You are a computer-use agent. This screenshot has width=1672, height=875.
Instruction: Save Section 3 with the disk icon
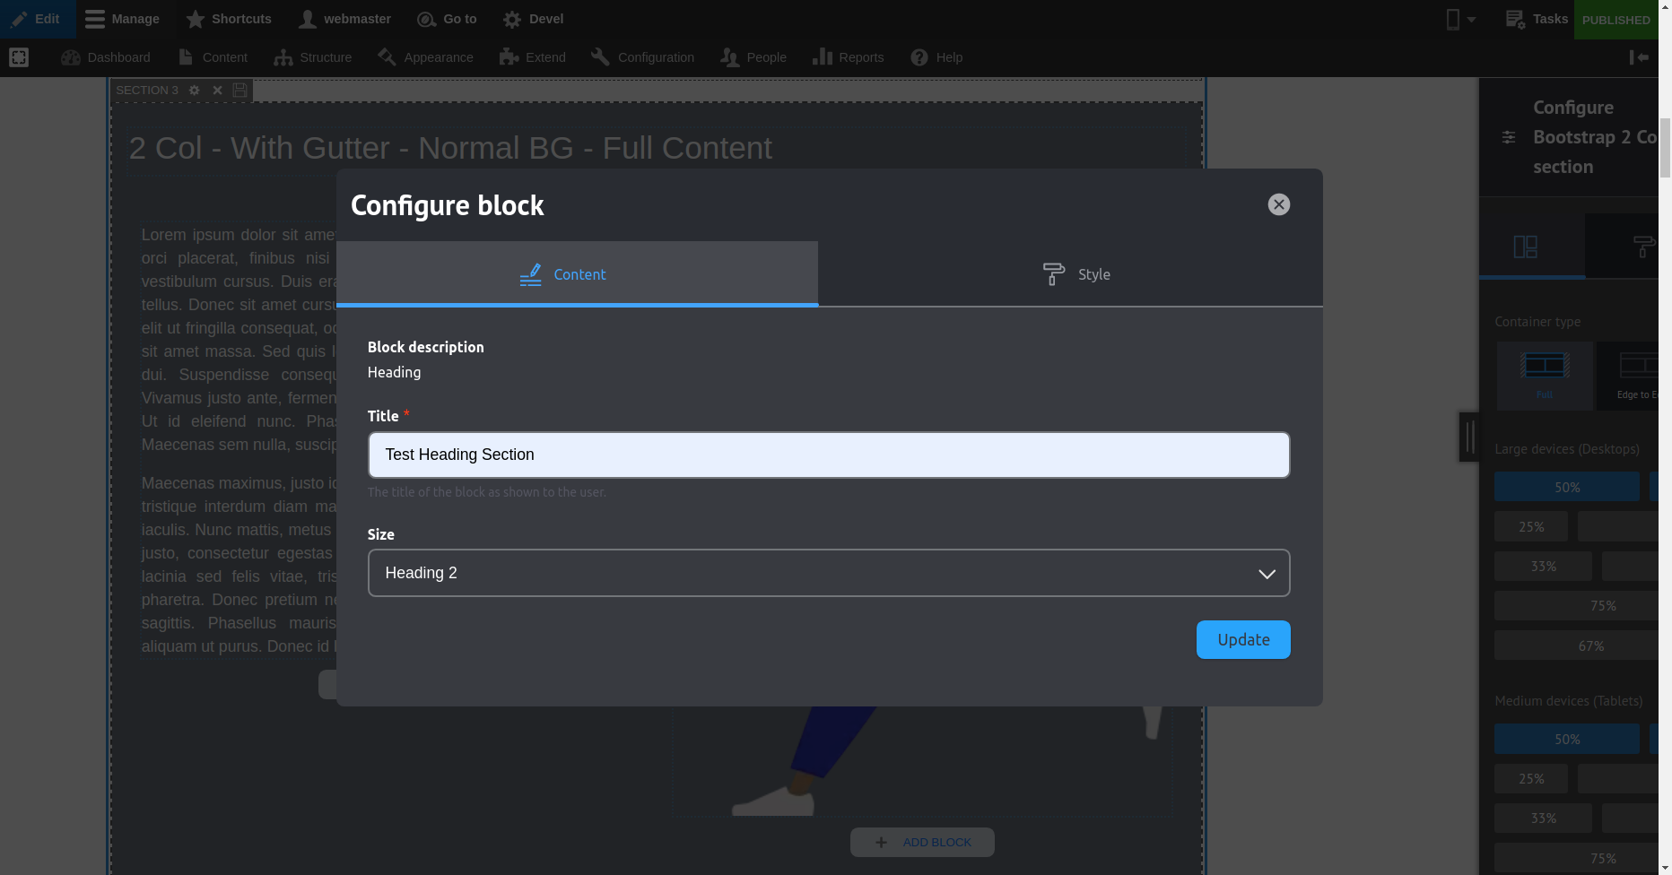point(239,90)
